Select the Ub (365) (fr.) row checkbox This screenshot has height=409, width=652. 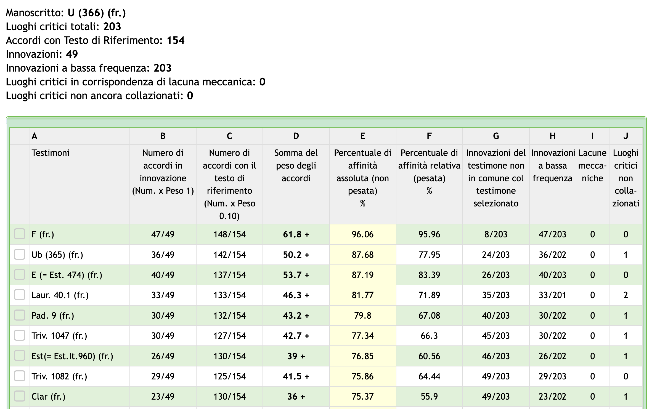tap(20, 254)
